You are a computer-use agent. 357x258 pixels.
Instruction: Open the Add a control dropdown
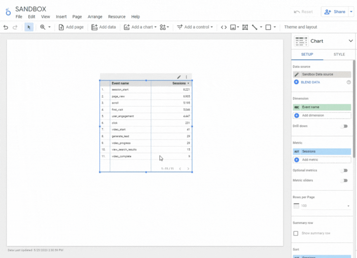(195, 27)
